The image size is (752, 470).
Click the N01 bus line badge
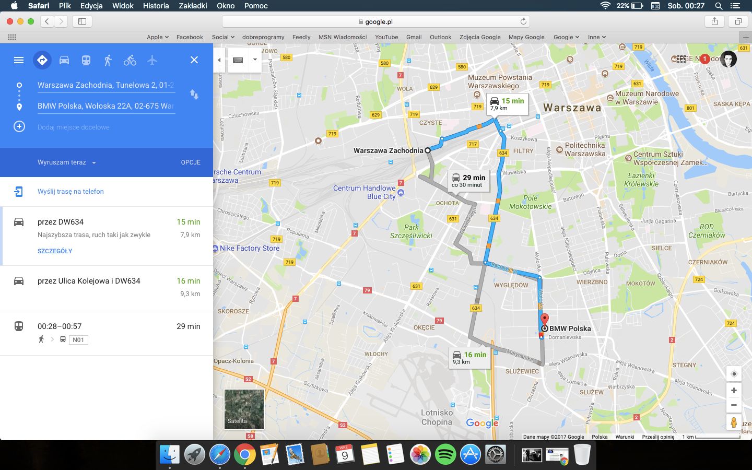(x=78, y=340)
